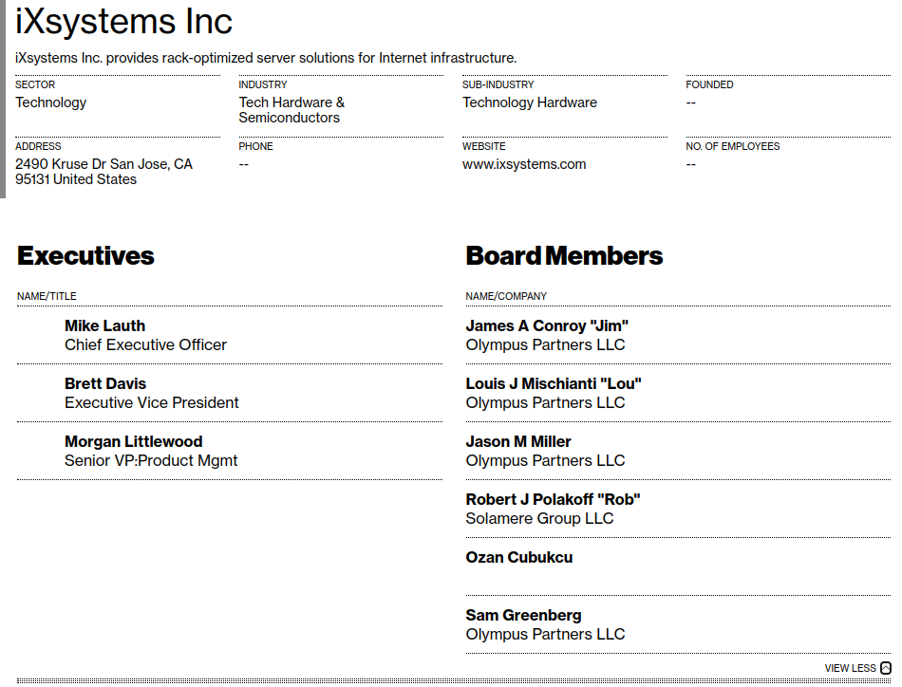Click the Technology sector value
Viewport: 902px width, 687px height.
pyautogui.click(x=50, y=102)
